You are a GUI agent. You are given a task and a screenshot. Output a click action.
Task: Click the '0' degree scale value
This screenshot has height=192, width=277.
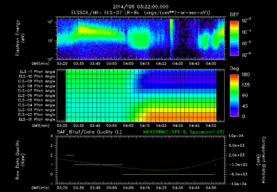(243, 117)
